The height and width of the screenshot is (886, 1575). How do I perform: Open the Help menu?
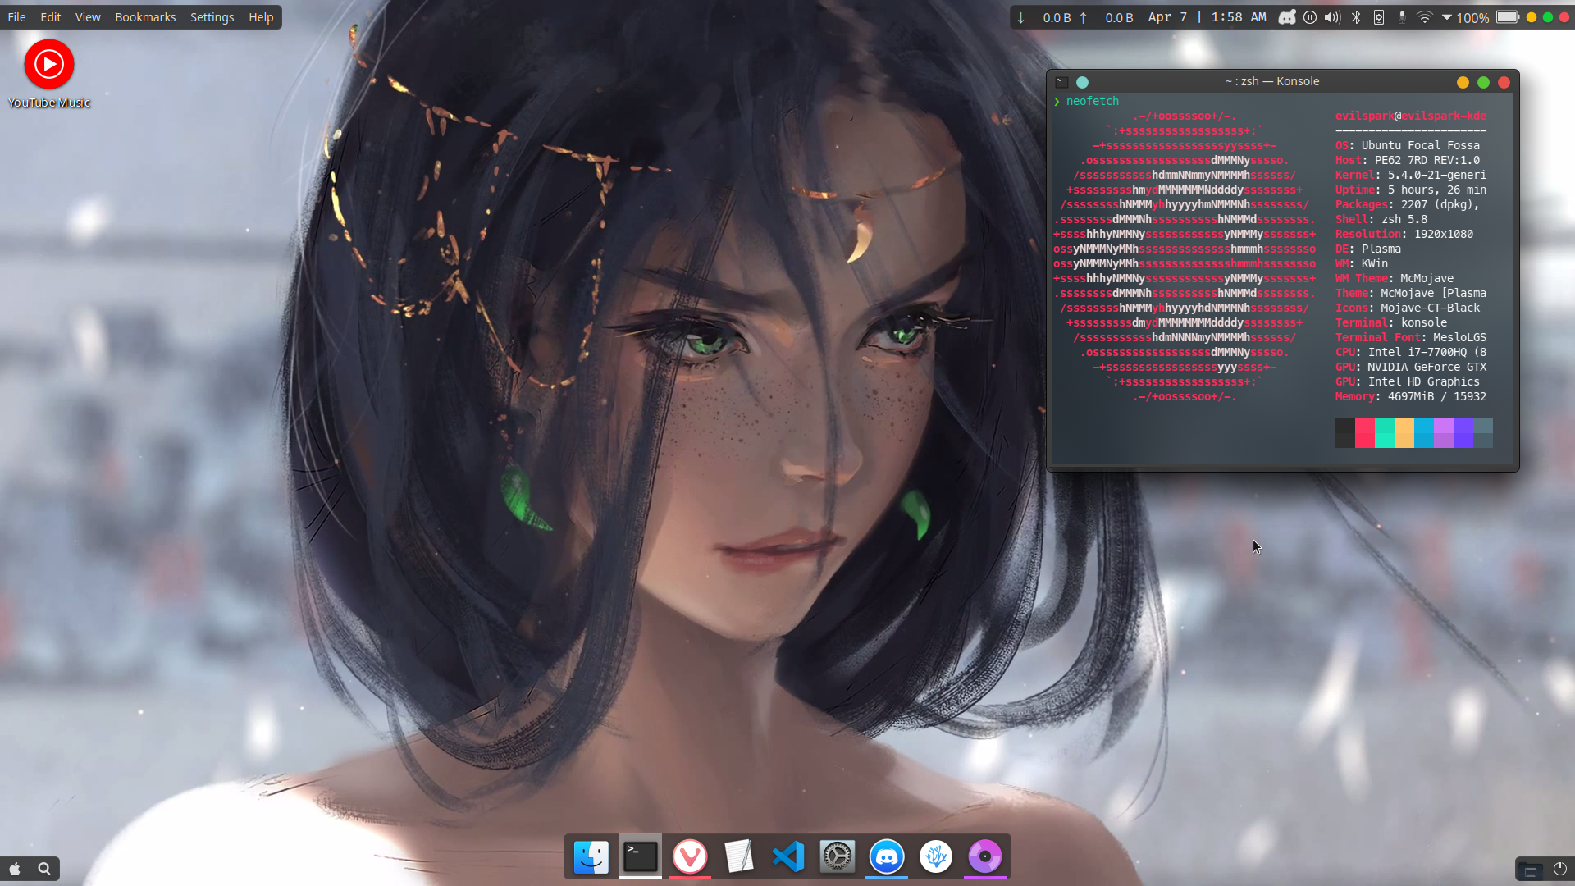(x=261, y=17)
